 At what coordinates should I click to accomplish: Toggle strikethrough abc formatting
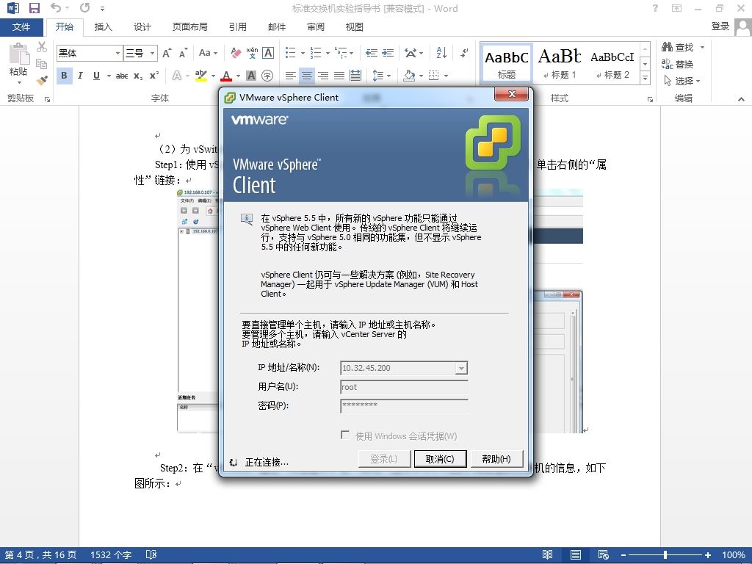click(122, 76)
